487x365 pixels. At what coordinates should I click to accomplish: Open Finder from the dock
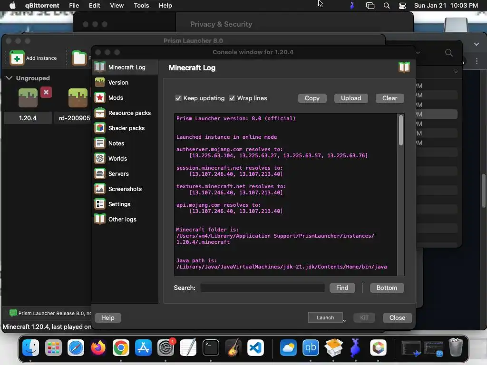point(30,347)
